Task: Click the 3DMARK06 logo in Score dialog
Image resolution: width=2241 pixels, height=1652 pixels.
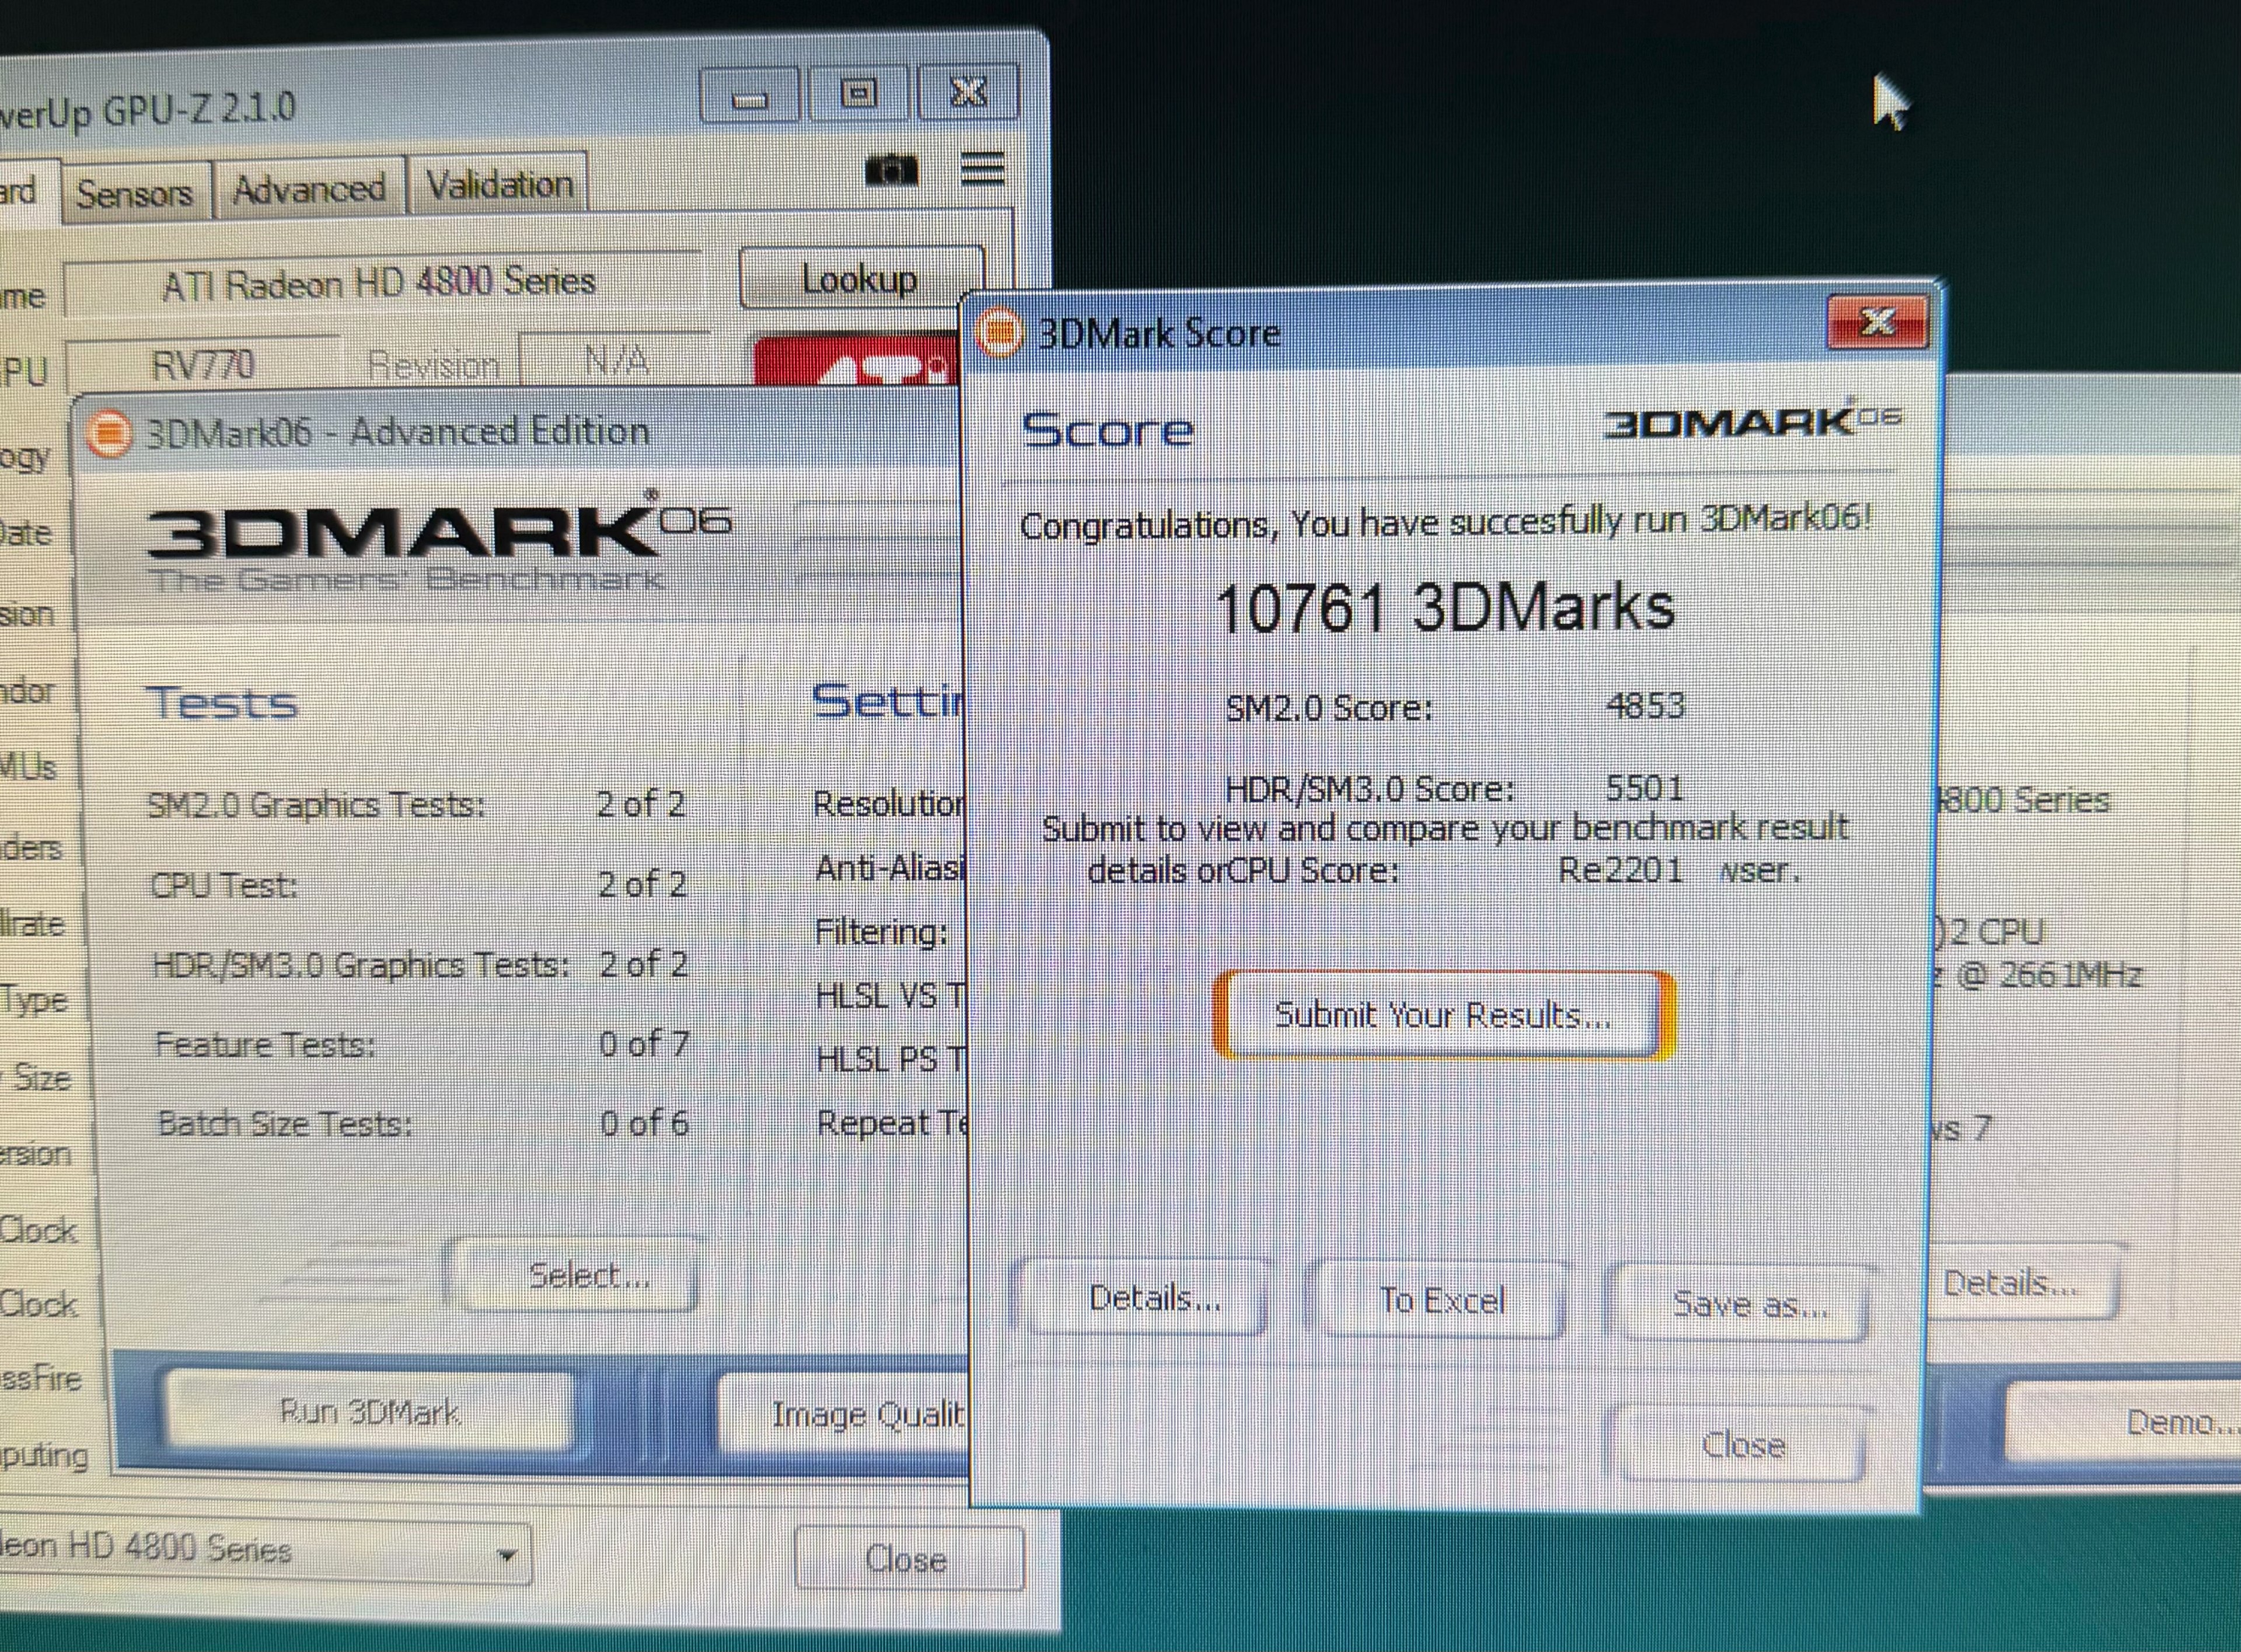Action: pyautogui.click(x=1752, y=420)
